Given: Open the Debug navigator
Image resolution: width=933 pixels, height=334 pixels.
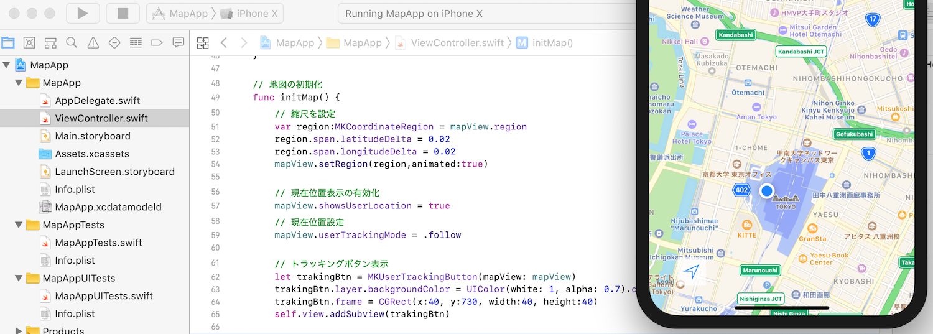Looking at the screenshot, I should tap(136, 42).
